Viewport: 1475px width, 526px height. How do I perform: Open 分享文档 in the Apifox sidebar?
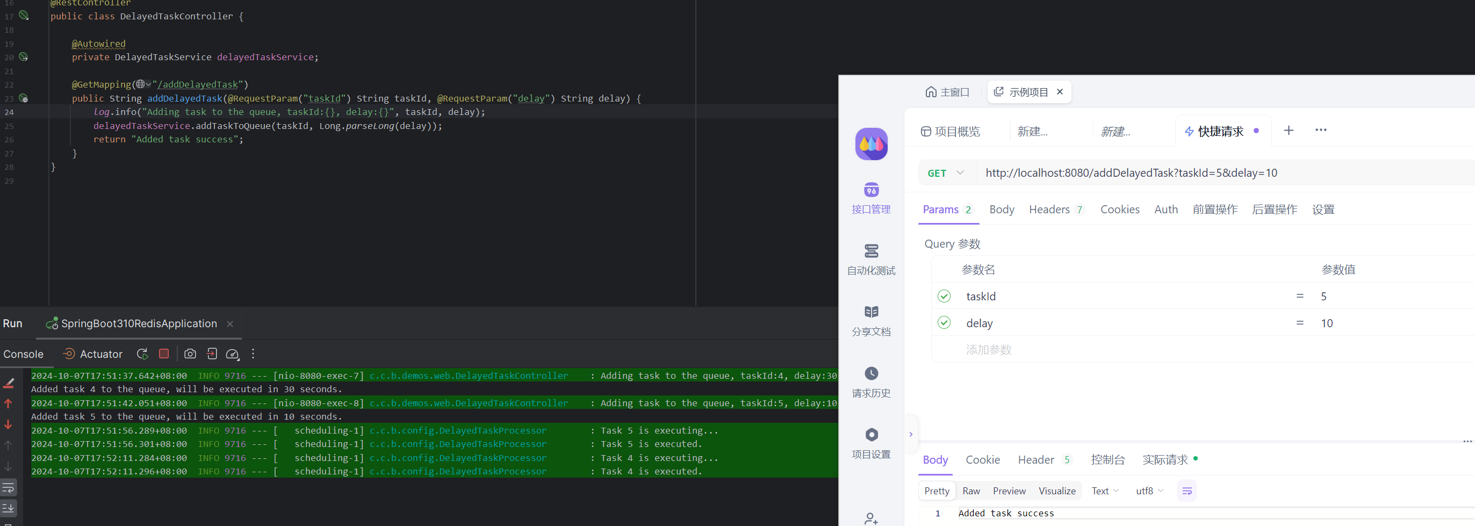click(x=871, y=321)
